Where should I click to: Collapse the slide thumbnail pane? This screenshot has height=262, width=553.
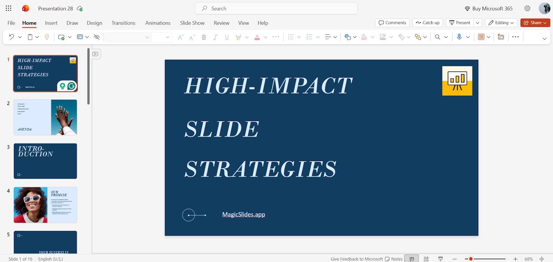pyautogui.click(x=96, y=54)
